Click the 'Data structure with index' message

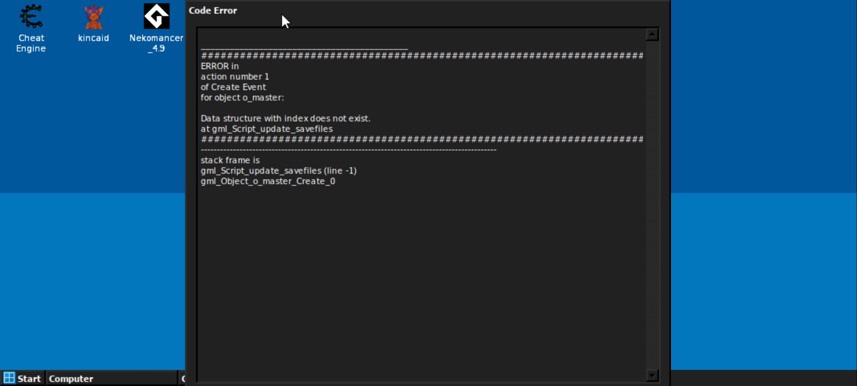point(285,118)
